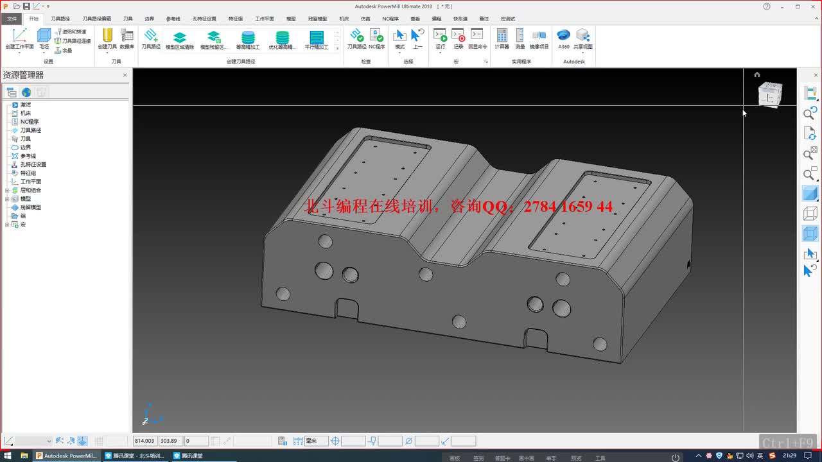
Task: Toggle shaded view in right toolbar
Action: click(x=810, y=194)
